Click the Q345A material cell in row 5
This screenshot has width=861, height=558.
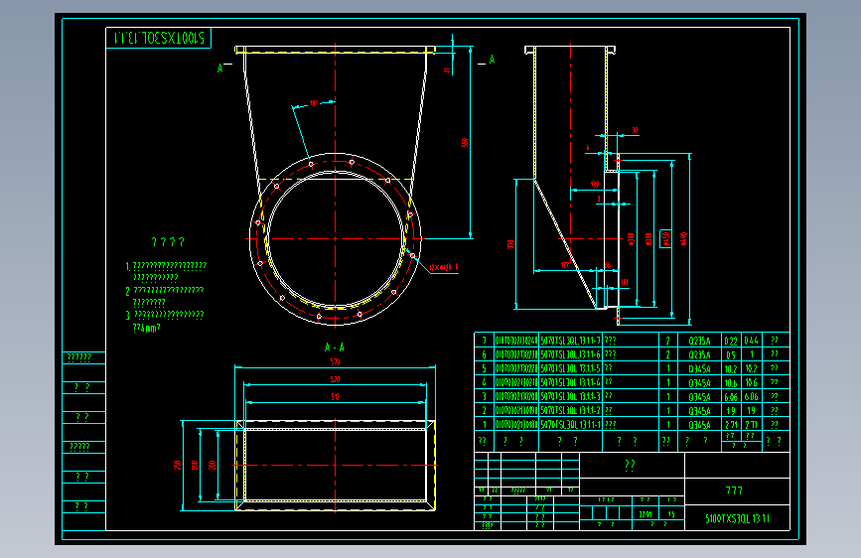click(699, 369)
